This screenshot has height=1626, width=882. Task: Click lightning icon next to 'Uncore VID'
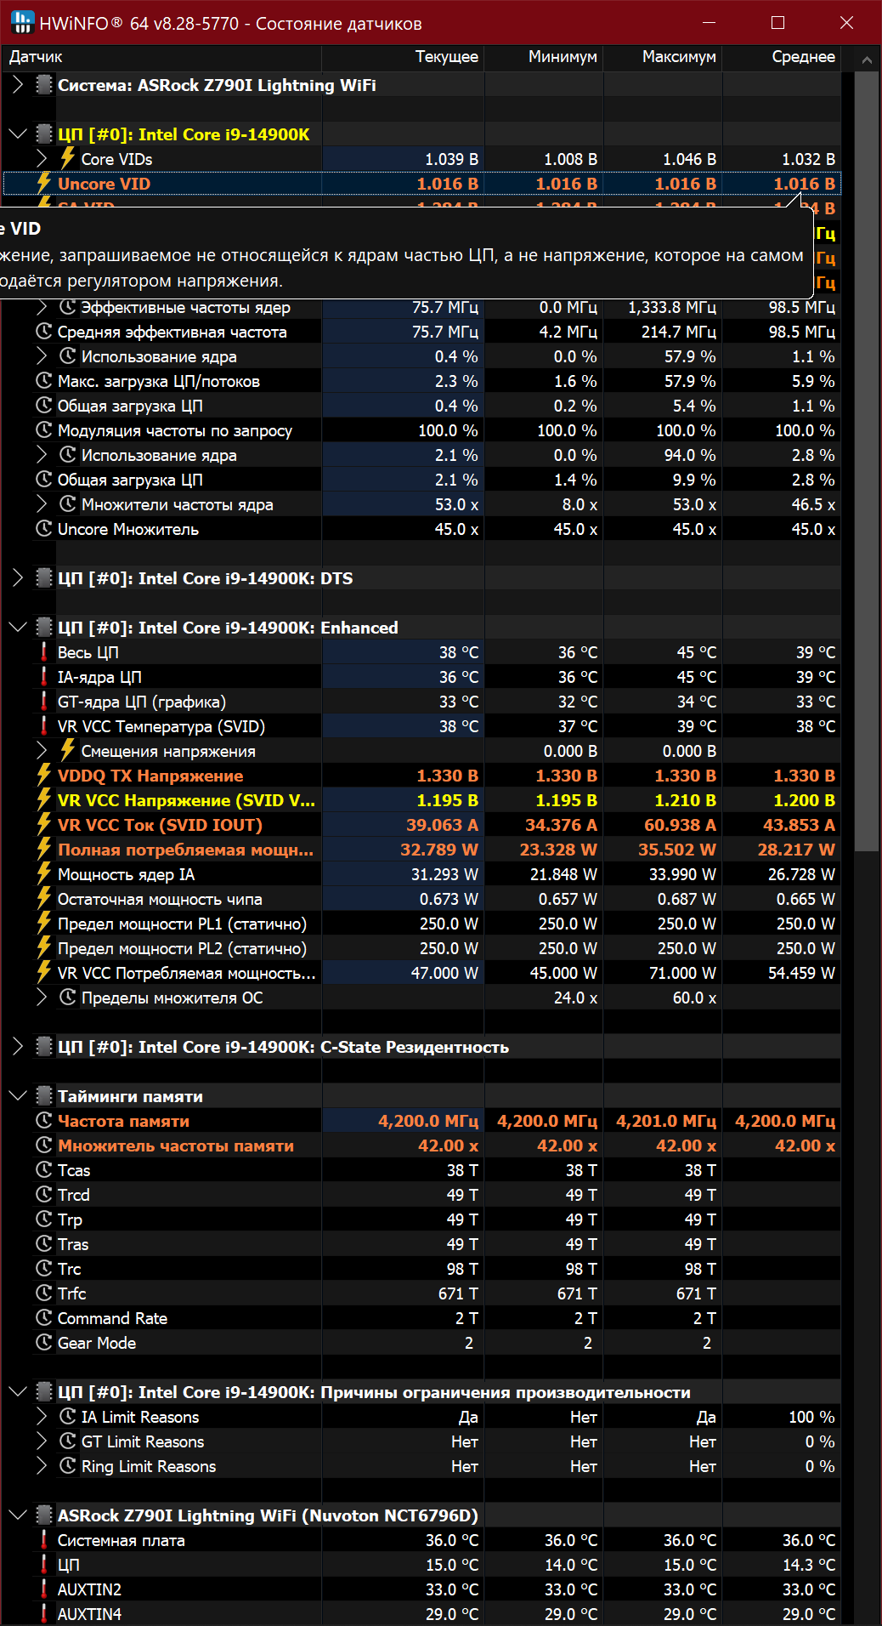(44, 184)
